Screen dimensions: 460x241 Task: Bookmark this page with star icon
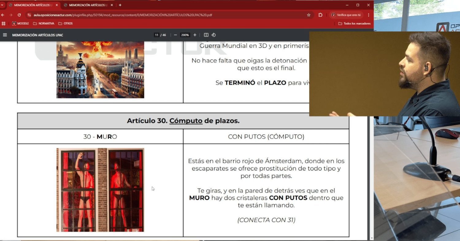tap(309, 15)
